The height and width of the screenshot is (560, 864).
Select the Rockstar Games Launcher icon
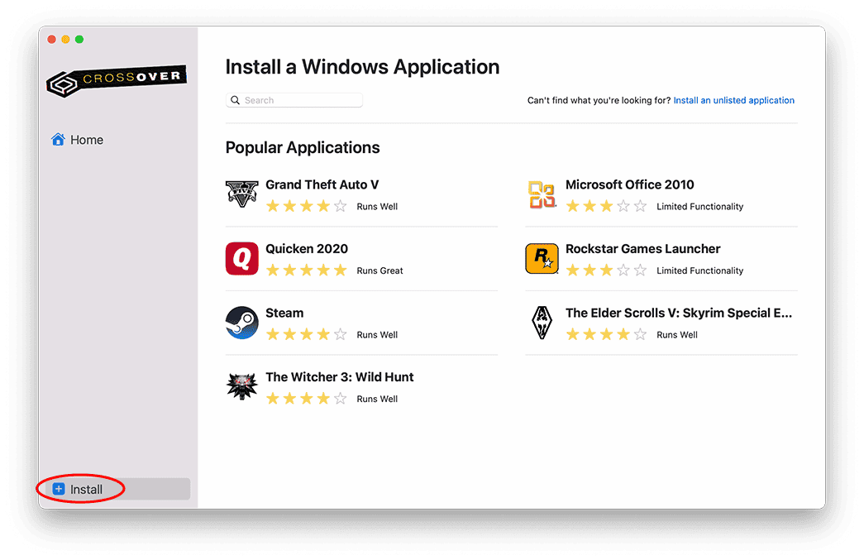(x=542, y=258)
